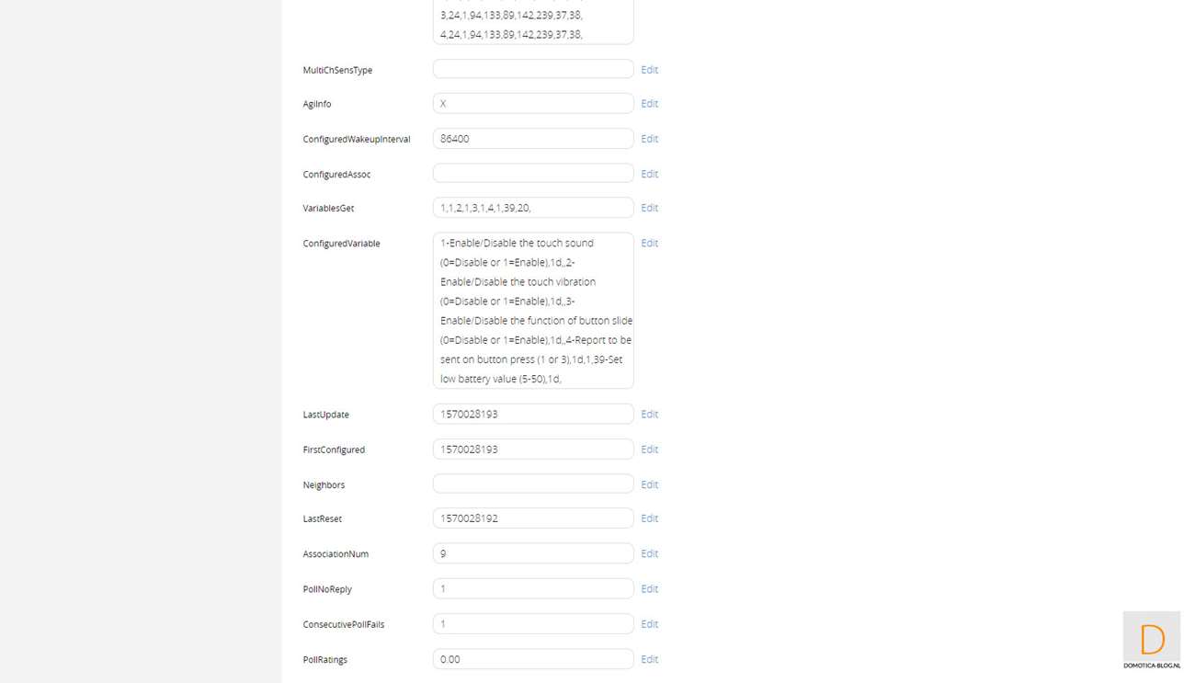Click Edit beside PollRatings

pos(649,659)
